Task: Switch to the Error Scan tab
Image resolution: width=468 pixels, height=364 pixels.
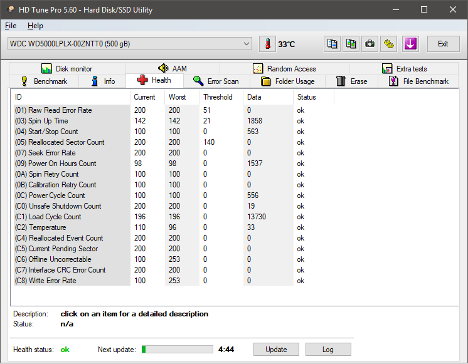Action: pos(216,81)
